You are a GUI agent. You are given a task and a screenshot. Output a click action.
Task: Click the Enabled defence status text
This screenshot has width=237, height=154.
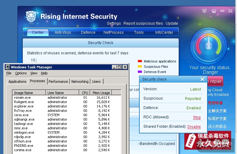(x=194, y=108)
